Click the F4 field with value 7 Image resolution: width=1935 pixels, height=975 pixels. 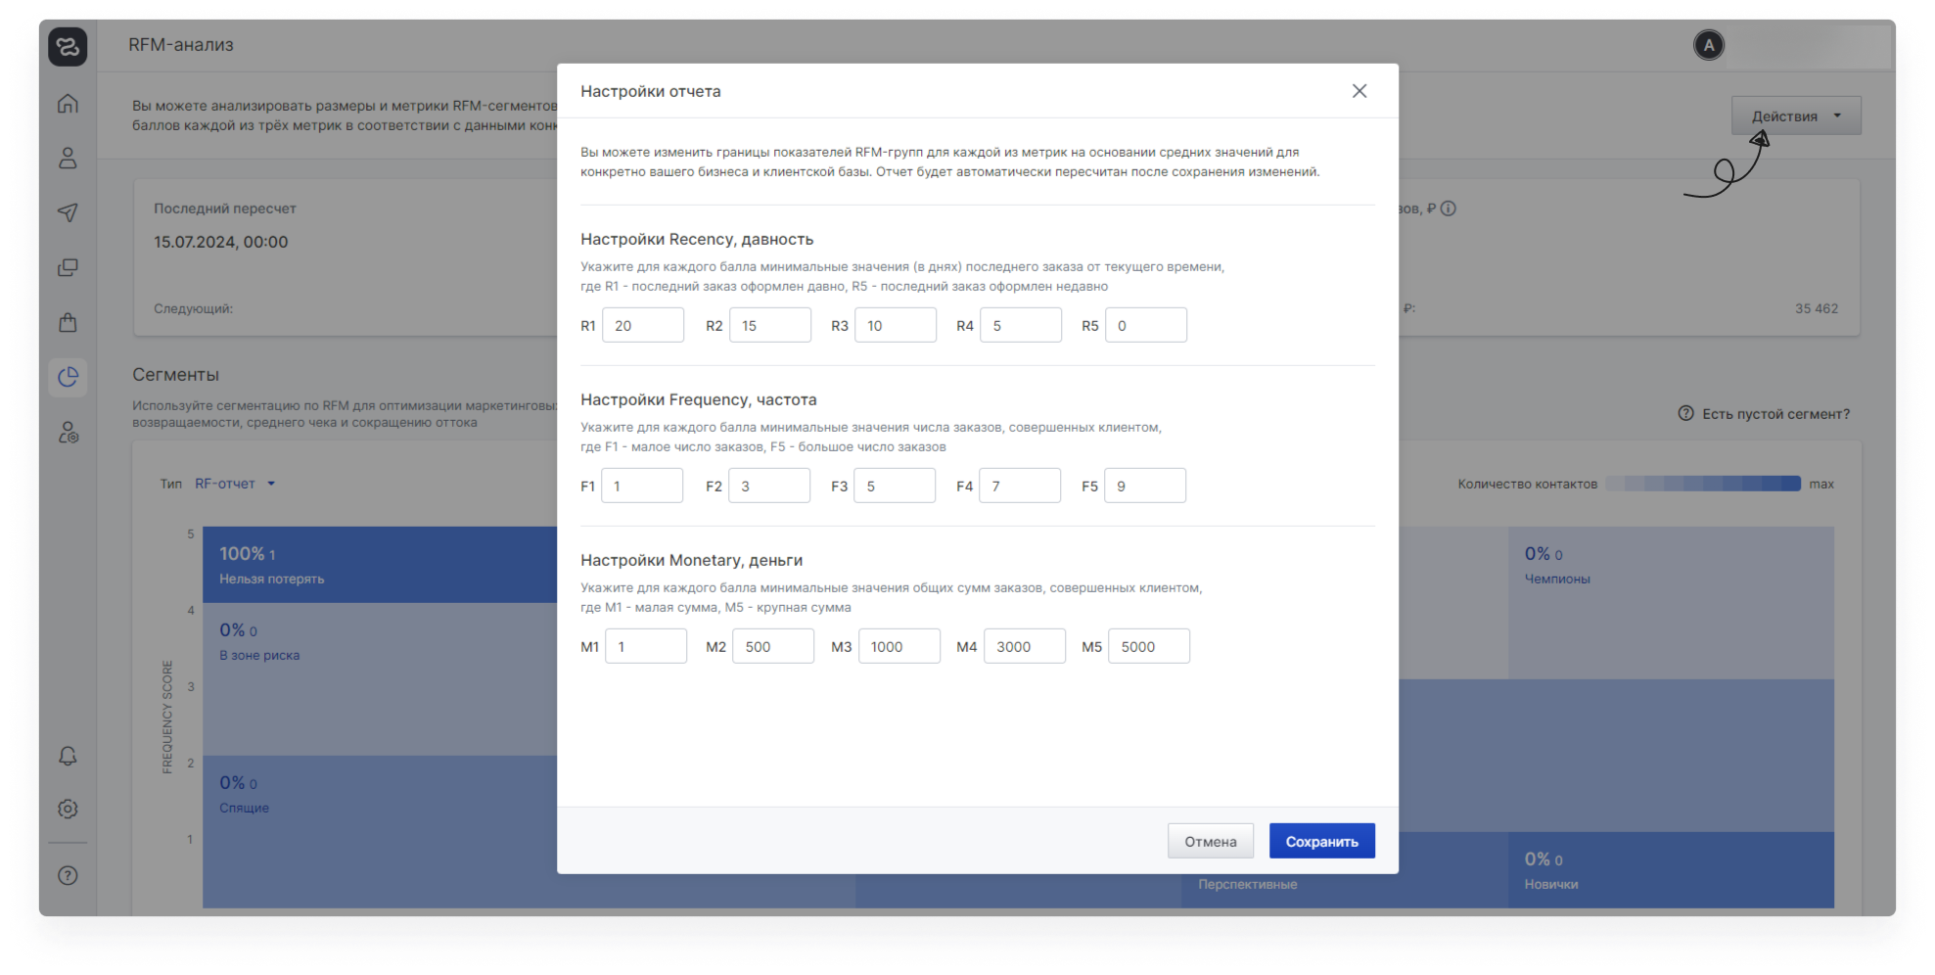(x=1020, y=486)
